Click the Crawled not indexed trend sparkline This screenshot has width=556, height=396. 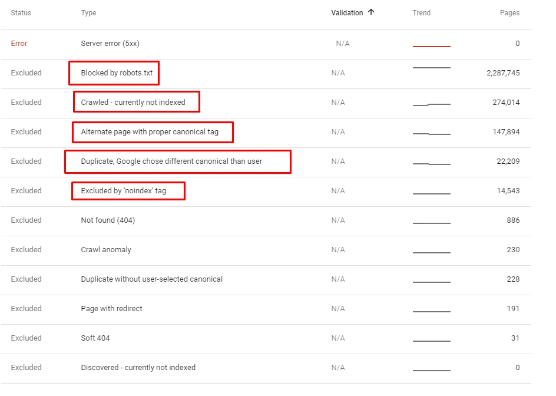point(431,104)
